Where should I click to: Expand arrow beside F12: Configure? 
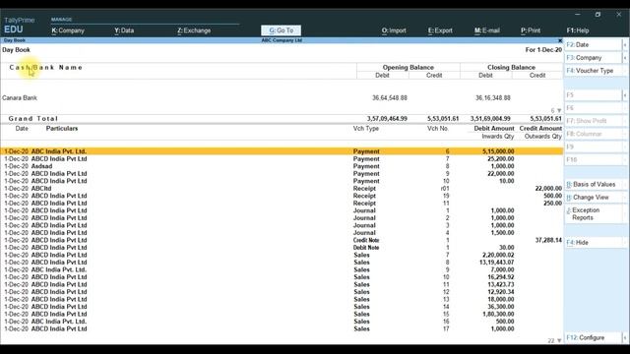pyautogui.click(x=625, y=338)
